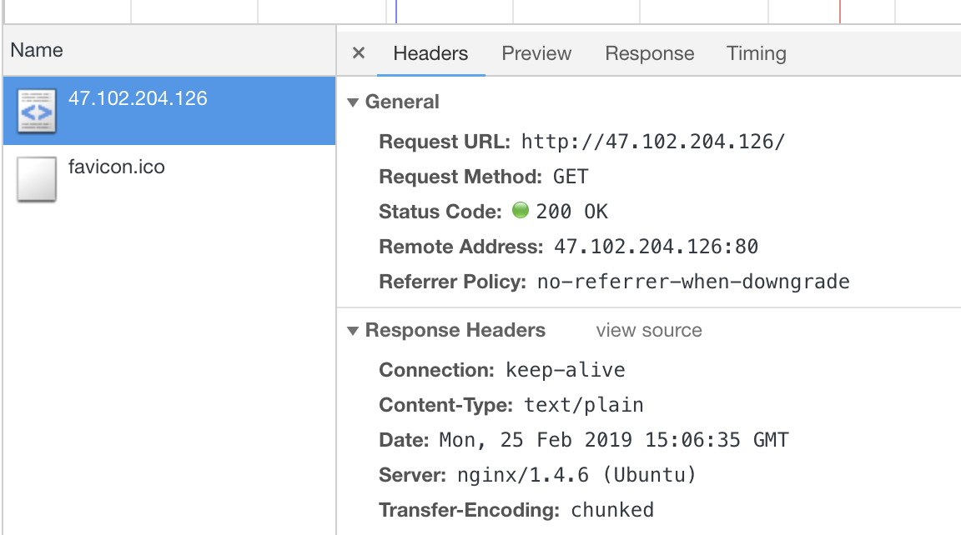The width and height of the screenshot is (961, 535).
Task: Click the Remote Address value
Action: pos(656,247)
